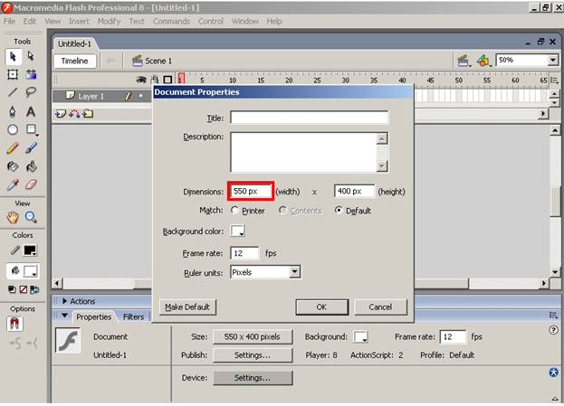Screen dimensions: 564x406
Task: Select the Untitled-1 document tab
Action: [75, 43]
